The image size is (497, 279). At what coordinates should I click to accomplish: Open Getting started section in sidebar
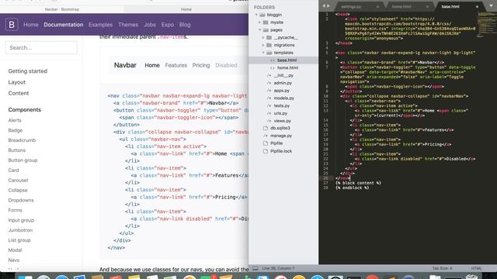click(28, 71)
